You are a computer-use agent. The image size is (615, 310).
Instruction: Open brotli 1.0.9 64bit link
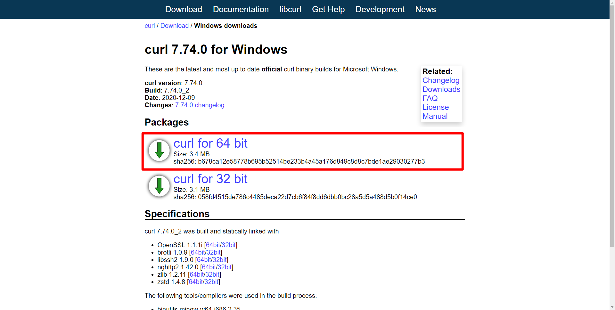coord(198,252)
